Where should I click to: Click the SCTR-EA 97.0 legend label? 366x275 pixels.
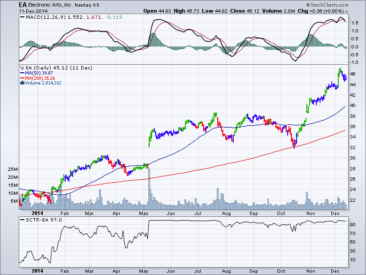[44, 220]
